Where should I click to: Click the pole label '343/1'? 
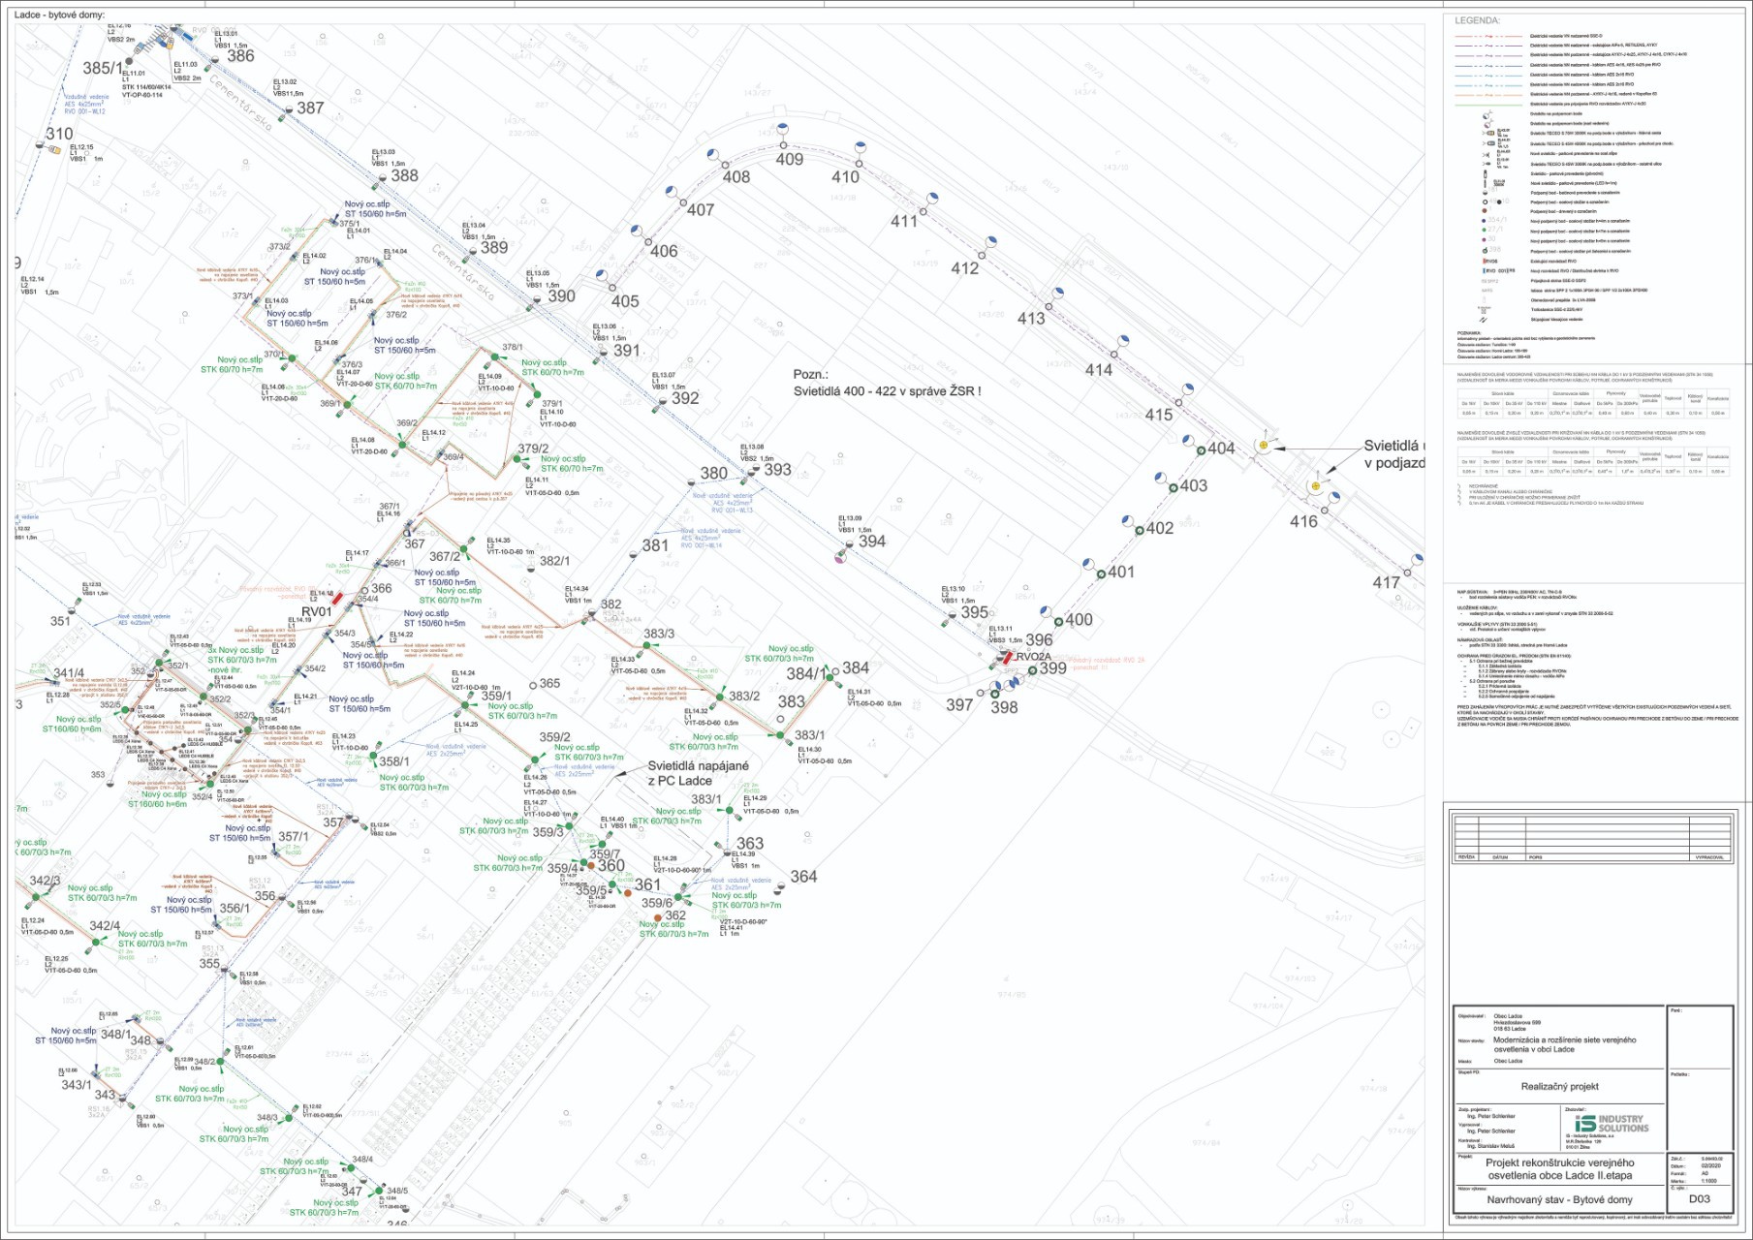tap(77, 1084)
